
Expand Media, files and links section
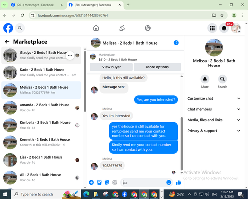[214, 120]
